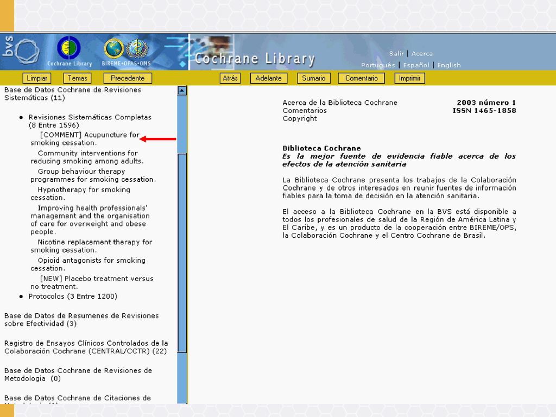The height and width of the screenshot is (417, 556).
Task: Click the left panel scrollbar thumb
Action: [182, 253]
